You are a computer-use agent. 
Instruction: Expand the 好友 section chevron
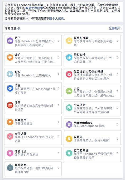point(59,74)
